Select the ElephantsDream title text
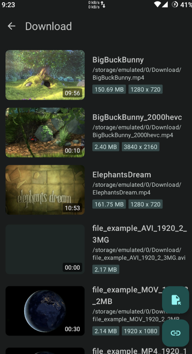192x354 pixels. [122, 175]
